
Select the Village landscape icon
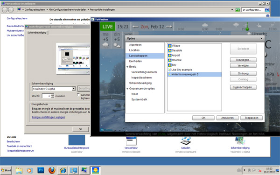click(x=170, y=46)
